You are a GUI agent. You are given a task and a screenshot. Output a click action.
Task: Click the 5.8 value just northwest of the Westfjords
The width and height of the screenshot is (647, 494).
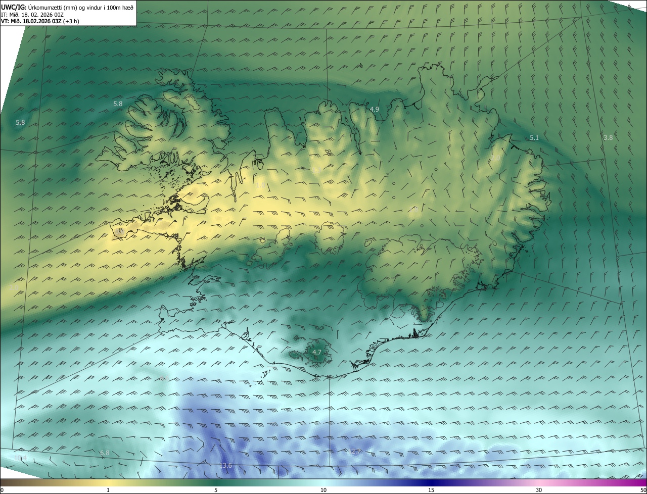point(118,104)
